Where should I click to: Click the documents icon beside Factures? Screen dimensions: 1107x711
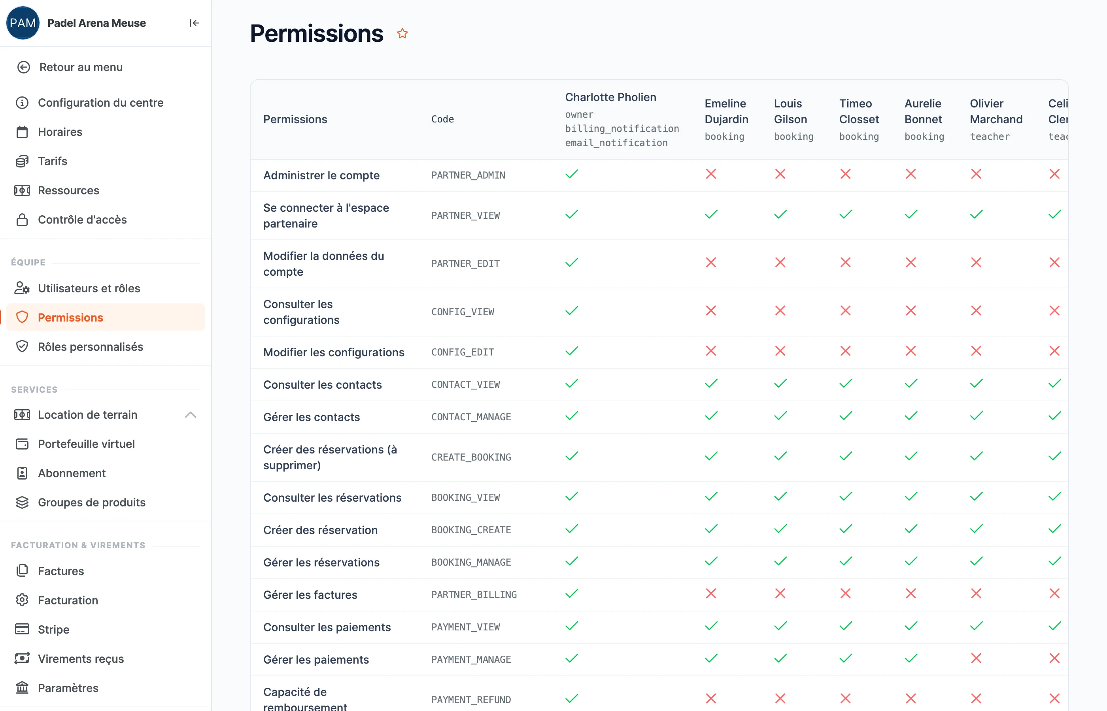pyautogui.click(x=22, y=571)
